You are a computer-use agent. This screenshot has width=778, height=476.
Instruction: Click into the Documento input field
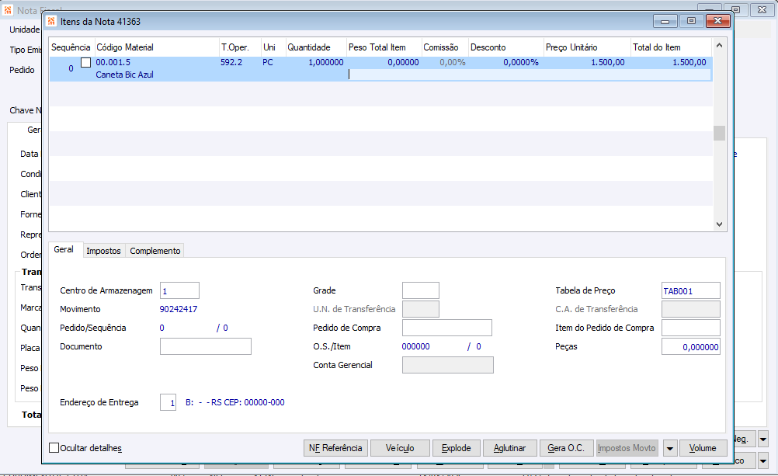[x=206, y=346]
